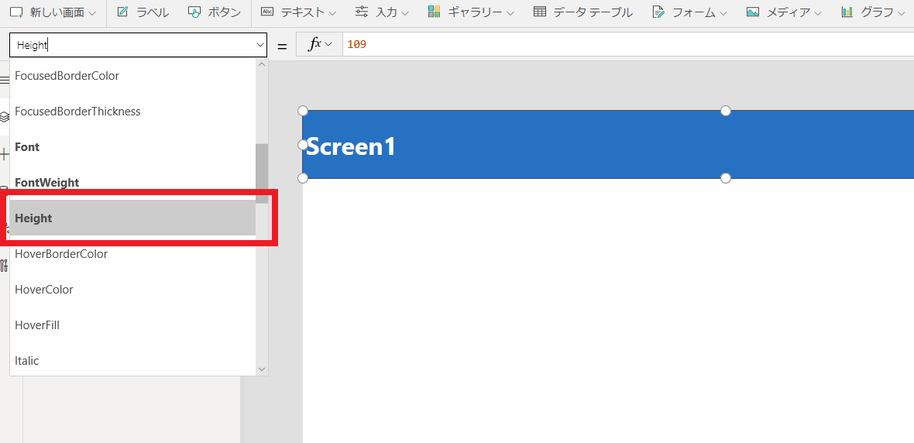The width and height of the screenshot is (914, 443).
Task: Select the HoverFill property
Action: point(132,325)
